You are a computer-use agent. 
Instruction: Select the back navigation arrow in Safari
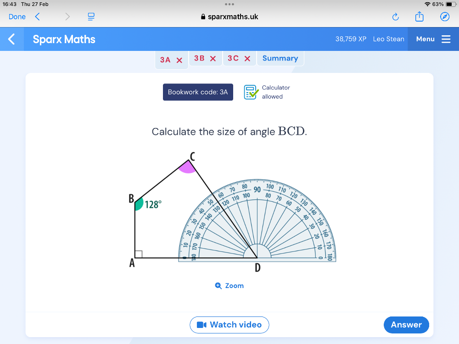[37, 17]
